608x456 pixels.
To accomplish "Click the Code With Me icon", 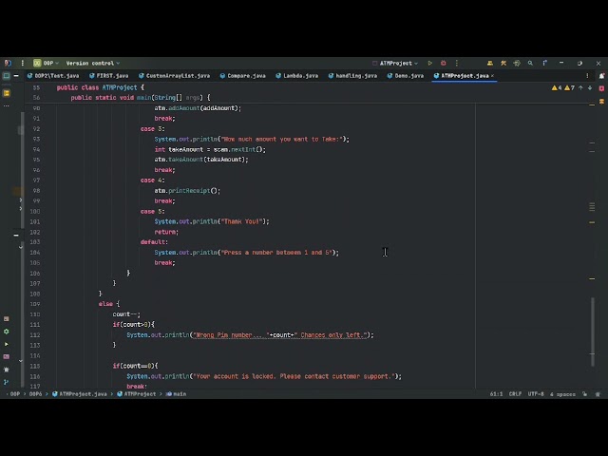I will tap(490, 63).
